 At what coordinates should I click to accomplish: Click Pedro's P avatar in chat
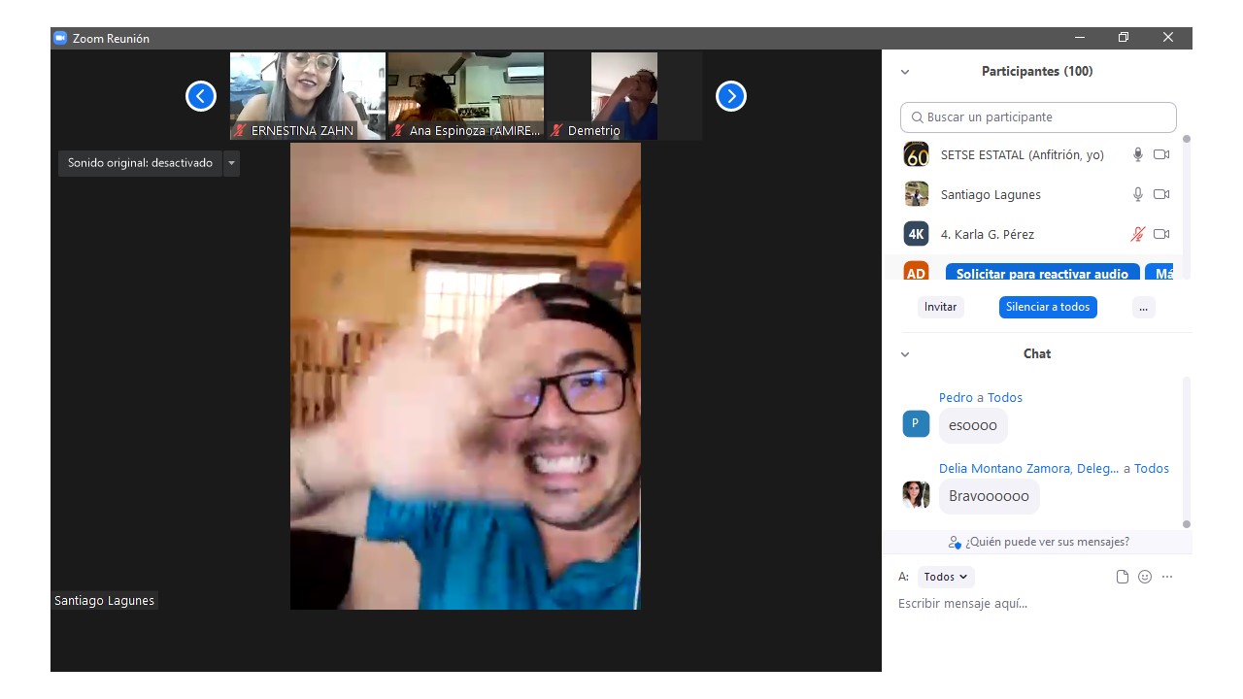pos(916,424)
